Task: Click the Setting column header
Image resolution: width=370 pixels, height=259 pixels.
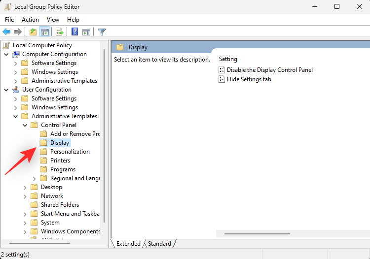Action: (x=228, y=59)
